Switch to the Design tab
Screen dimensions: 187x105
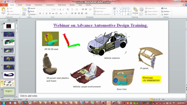[x=28, y=5]
